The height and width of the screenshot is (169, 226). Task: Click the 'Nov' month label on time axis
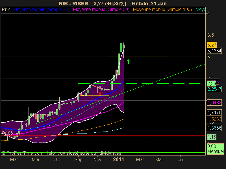[x=97, y=159]
